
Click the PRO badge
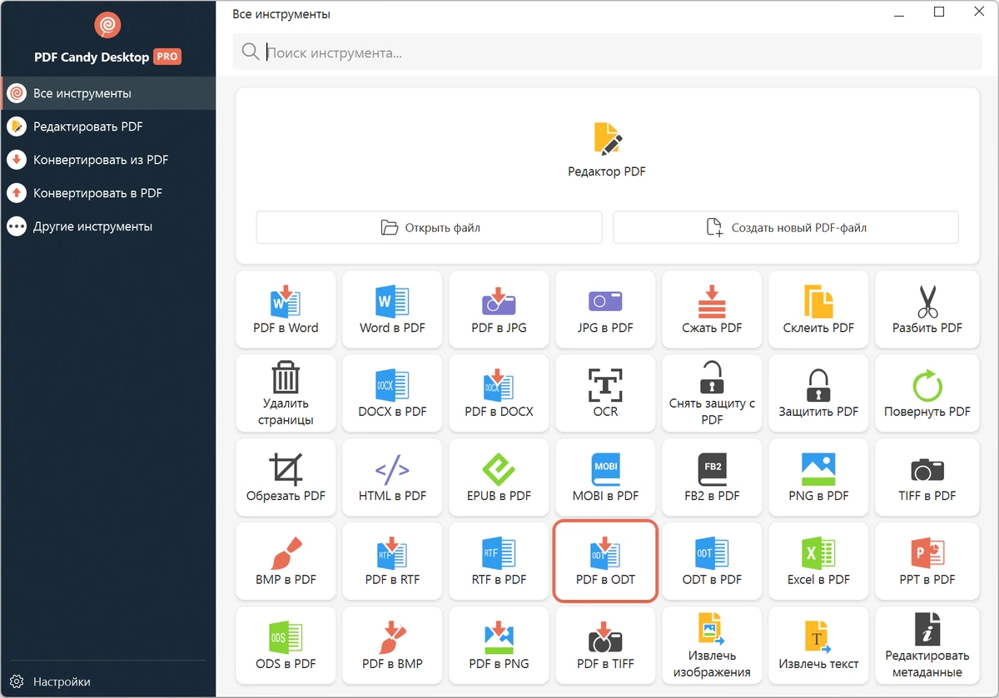[x=167, y=57]
